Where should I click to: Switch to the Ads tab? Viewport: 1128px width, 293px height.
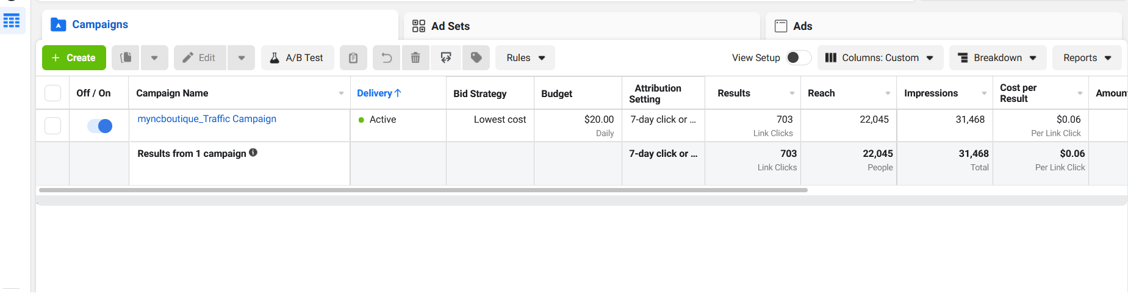pyautogui.click(x=802, y=26)
